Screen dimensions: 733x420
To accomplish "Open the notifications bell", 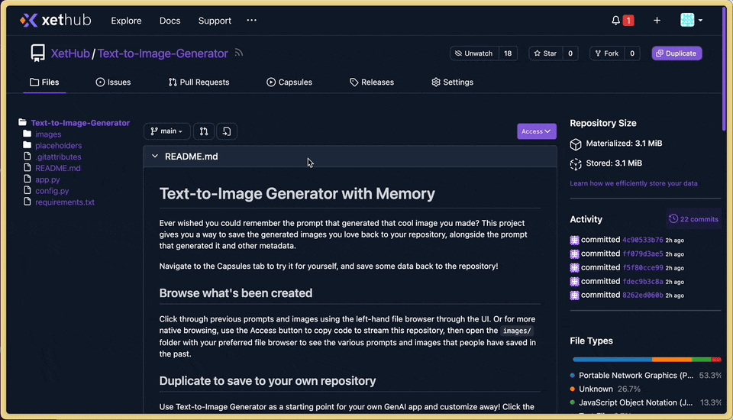I will click(x=615, y=21).
